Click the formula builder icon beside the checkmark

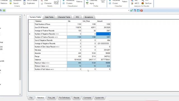pyautogui.click(x=135, y=10)
